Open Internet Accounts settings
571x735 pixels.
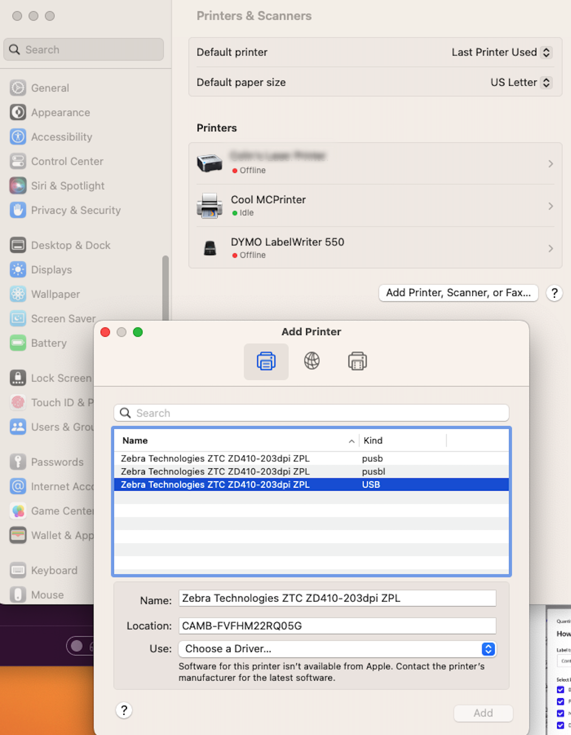(52, 486)
